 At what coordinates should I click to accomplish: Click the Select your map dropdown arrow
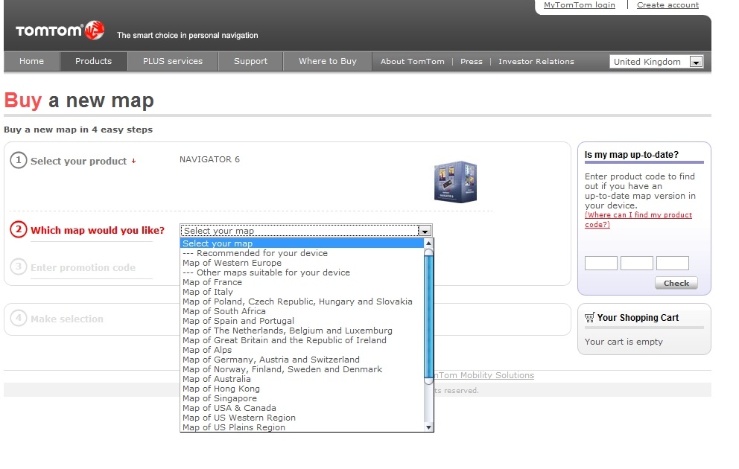click(x=425, y=231)
